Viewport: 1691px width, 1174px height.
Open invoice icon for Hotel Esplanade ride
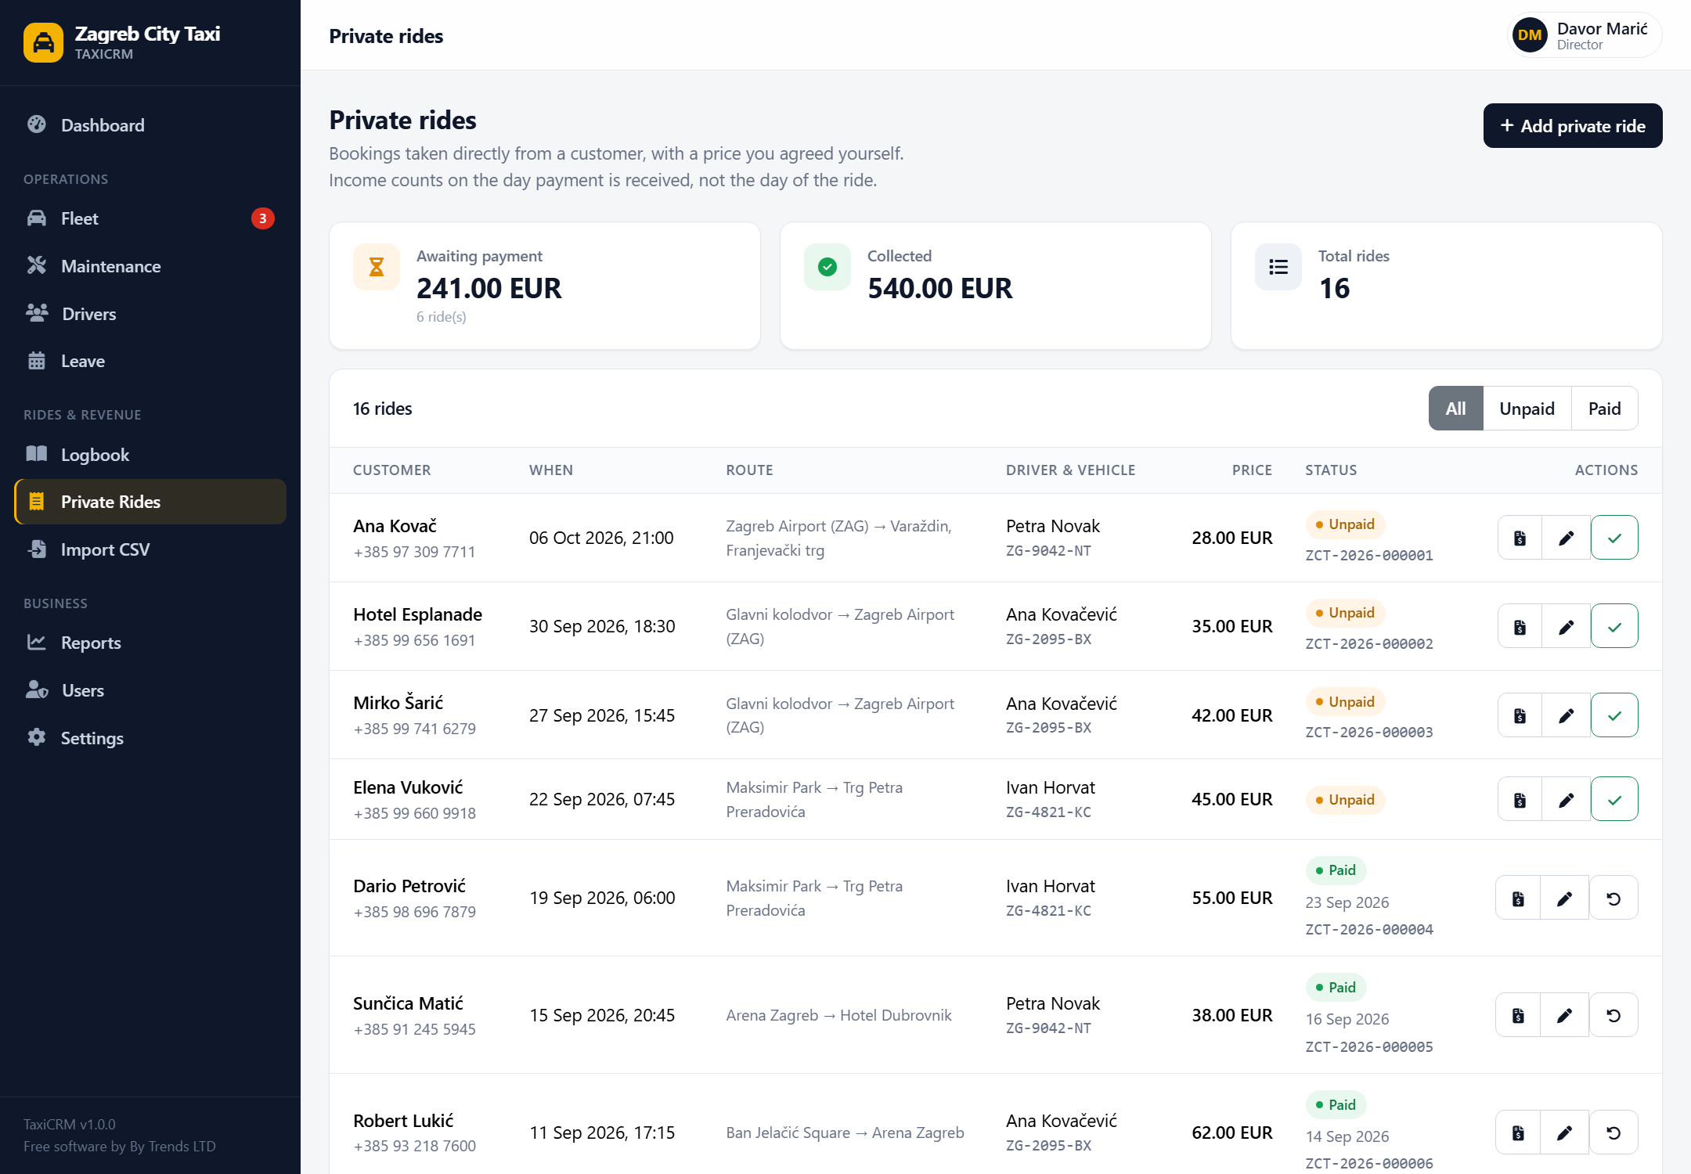1520,626
